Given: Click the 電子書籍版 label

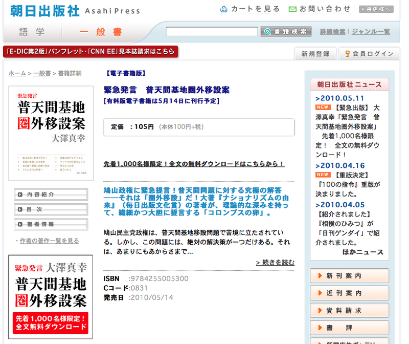Looking at the screenshot, I should (126, 73).
